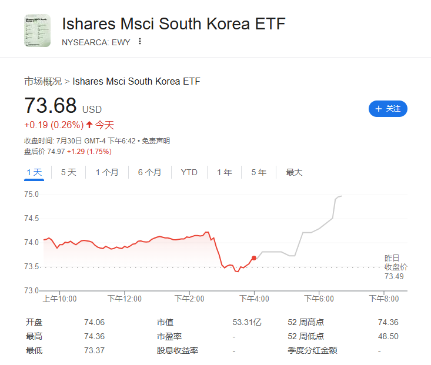Click the 昨日收盘价 73.49 label
Screen dimensions: 431x365
point(395,267)
